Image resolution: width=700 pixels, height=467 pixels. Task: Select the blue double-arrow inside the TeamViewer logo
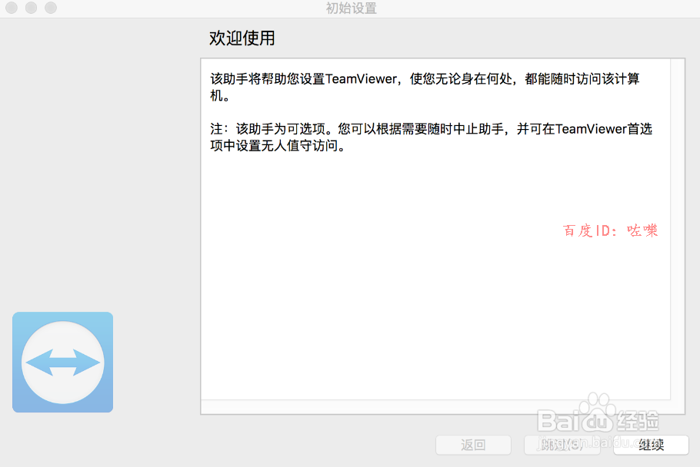(62, 362)
